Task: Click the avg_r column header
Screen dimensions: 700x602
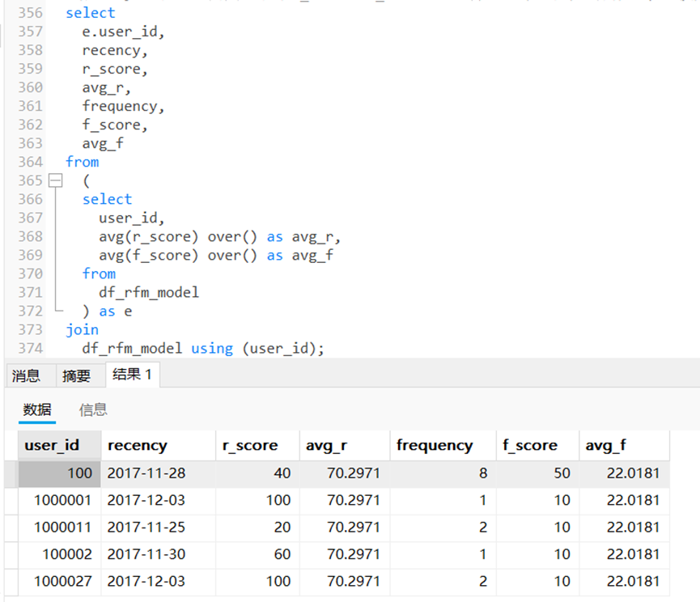Action: coord(345,445)
